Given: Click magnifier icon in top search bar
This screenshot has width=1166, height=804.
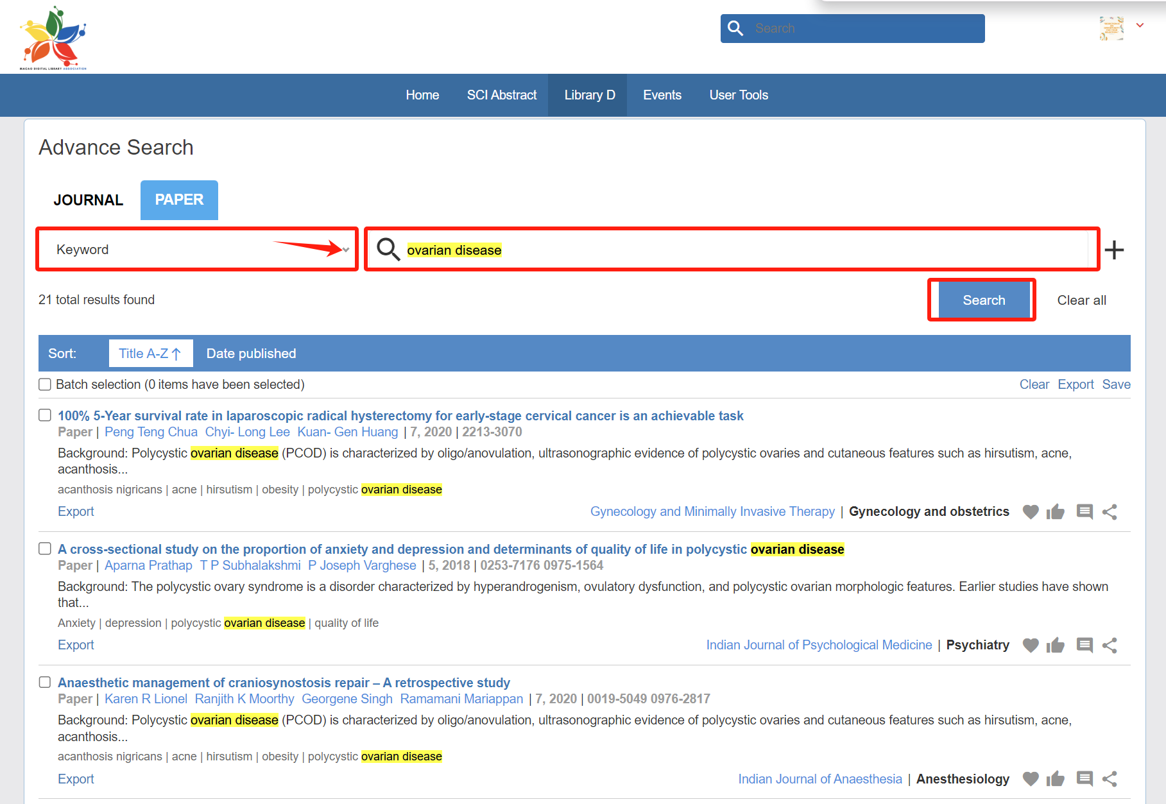Looking at the screenshot, I should coord(735,29).
